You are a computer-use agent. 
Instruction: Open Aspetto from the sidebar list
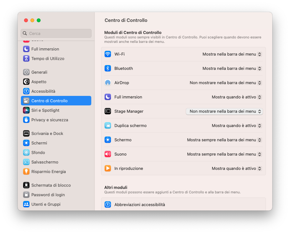(x=56, y=82)
